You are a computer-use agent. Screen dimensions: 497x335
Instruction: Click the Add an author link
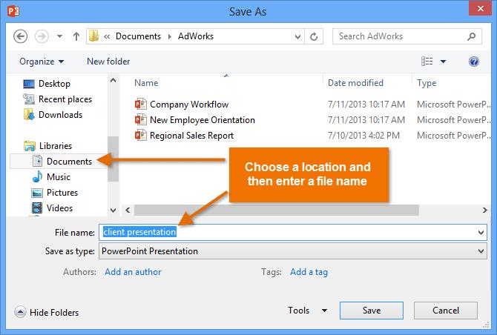pyautogui.click(x=133, y=272)
